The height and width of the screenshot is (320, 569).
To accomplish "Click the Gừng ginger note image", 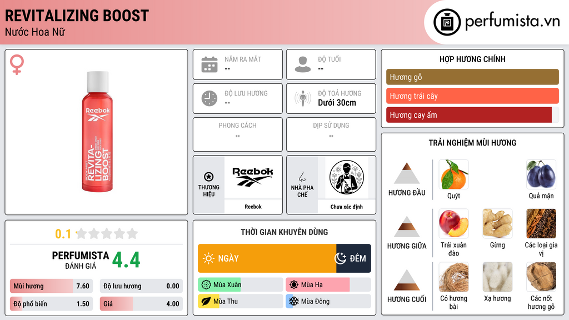I will coord(497,223).
